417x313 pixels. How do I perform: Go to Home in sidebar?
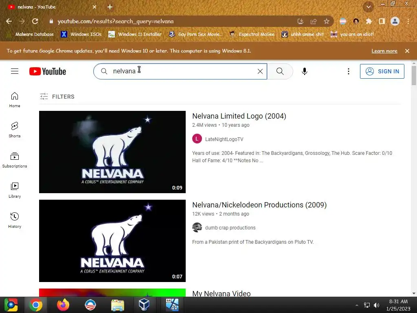(15, 100)
